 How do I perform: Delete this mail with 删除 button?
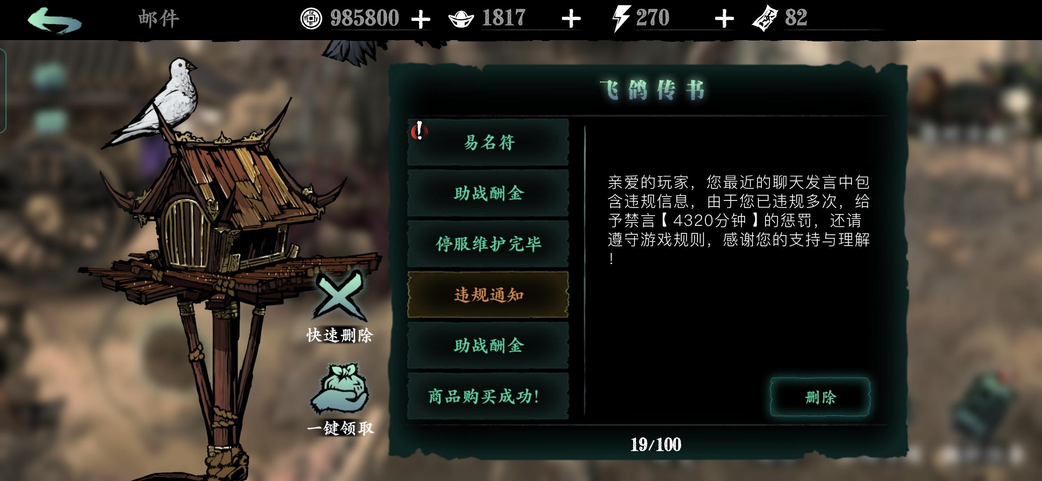tap(820, 397)
